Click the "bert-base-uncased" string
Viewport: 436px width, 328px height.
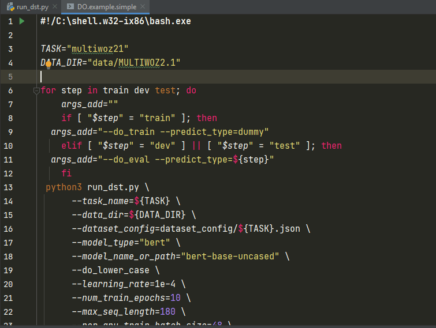[x=230, y=257]
